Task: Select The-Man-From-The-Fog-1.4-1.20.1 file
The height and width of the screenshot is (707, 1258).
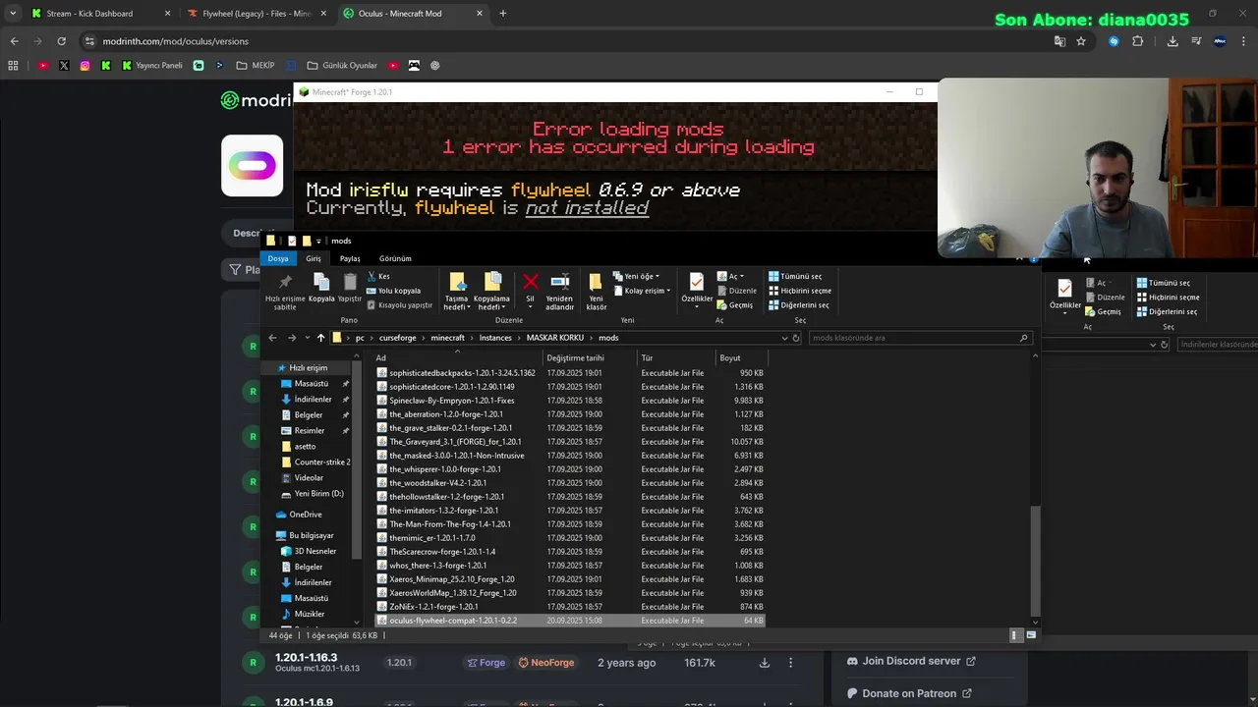Action: [570, 524]
